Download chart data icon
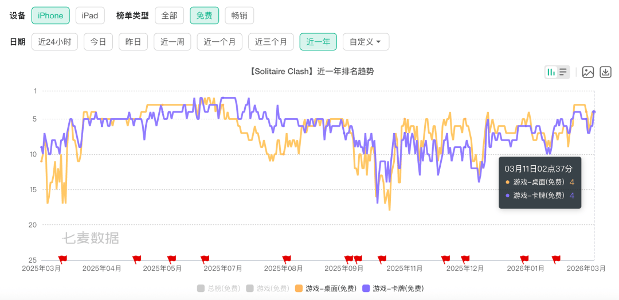Viewport: 619px width, 300px height. tap(605, 72)
